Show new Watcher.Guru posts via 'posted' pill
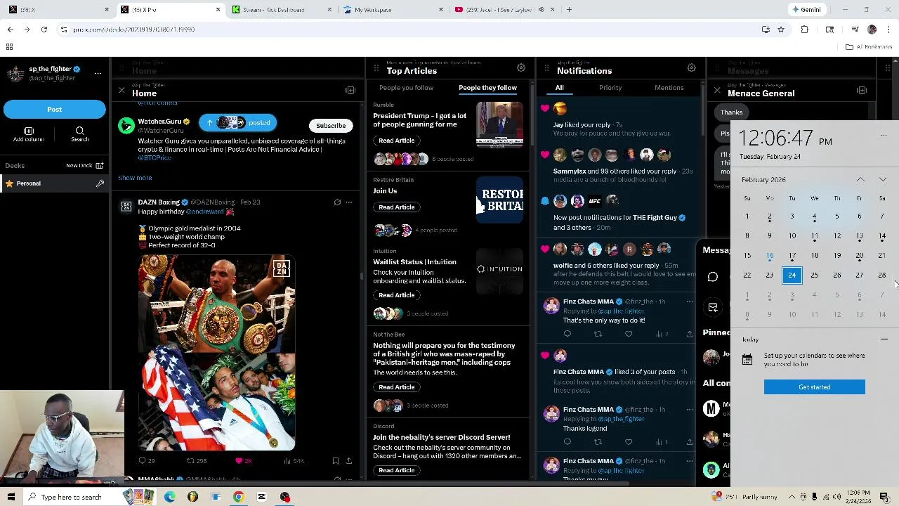899x506 pixels. (238, 123)
